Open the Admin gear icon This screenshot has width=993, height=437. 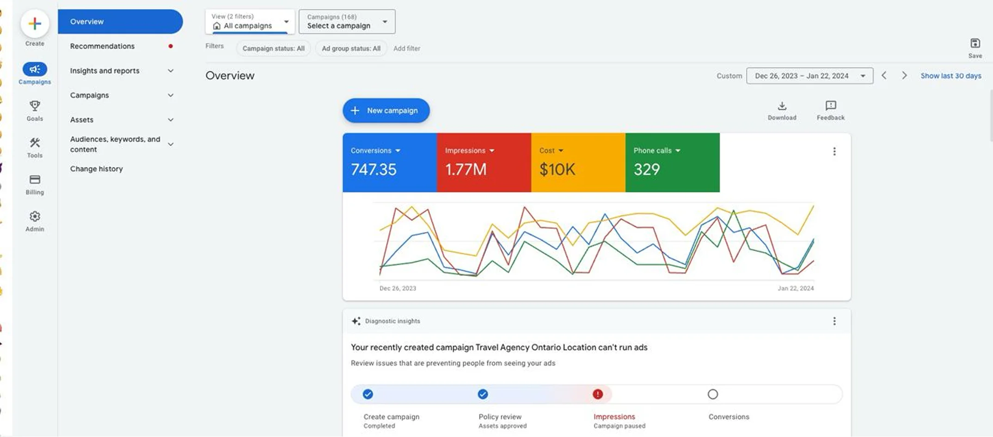point(35,216)
